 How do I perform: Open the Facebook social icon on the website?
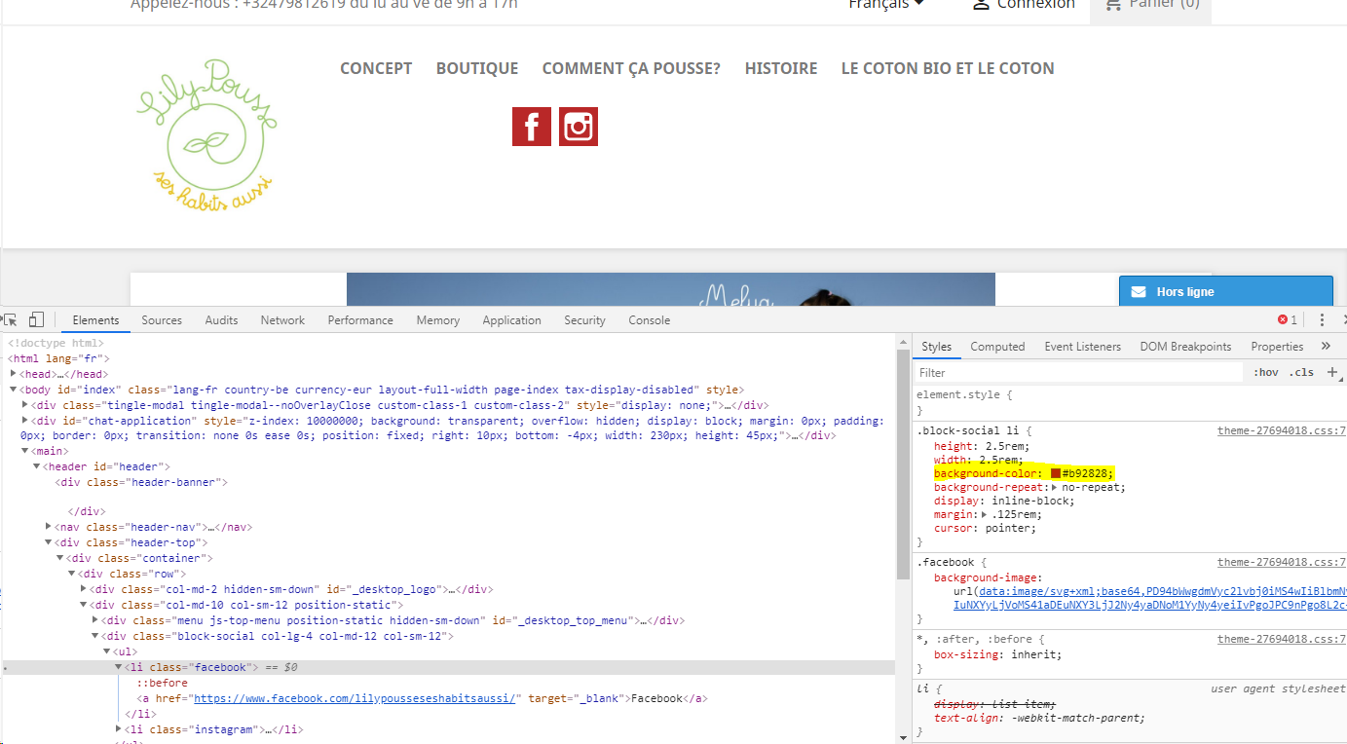pyautogui.click(x=532, y=127)
